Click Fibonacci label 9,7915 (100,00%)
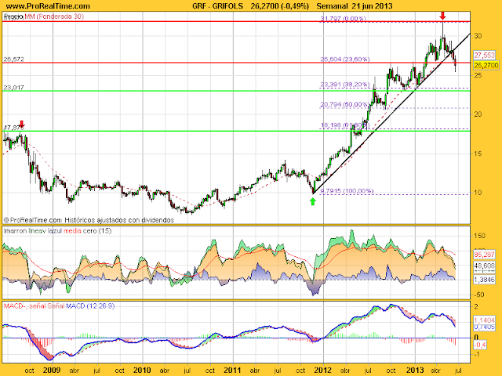This screenshot has height=376, width=502. point(347,191)
